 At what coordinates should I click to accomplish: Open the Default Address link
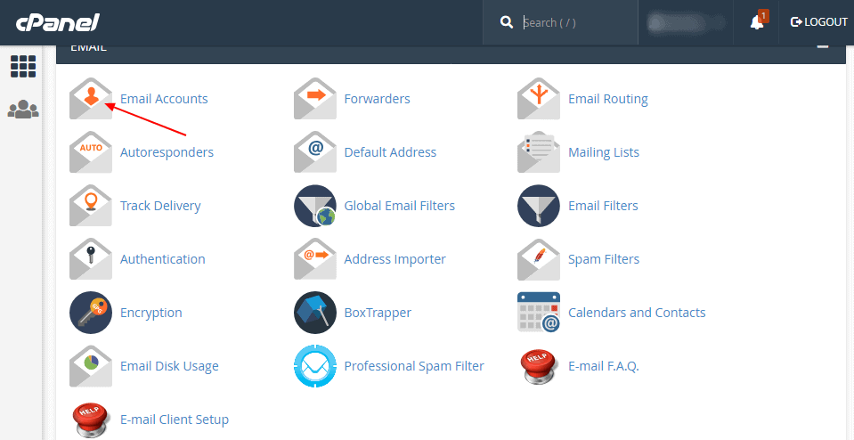pos(390,152)
